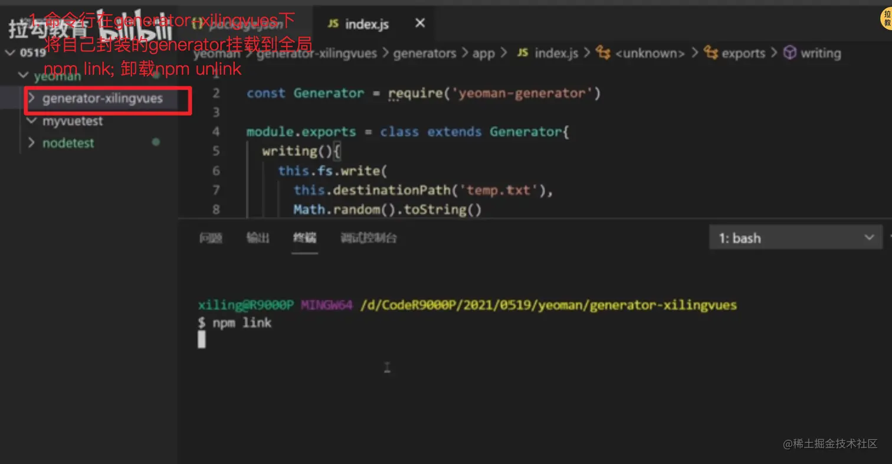The image size is (892, 464).
Task: Click line number 2 in the editor gutter
Action: click(x=215, y=93)
